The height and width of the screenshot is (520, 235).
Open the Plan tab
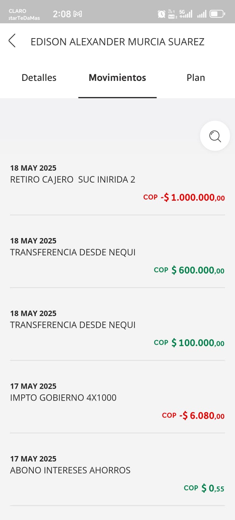[x=195, y=77]
